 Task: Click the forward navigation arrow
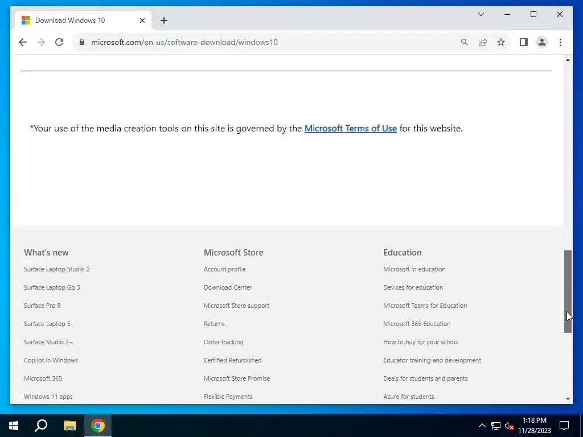[x=41, y=42]
